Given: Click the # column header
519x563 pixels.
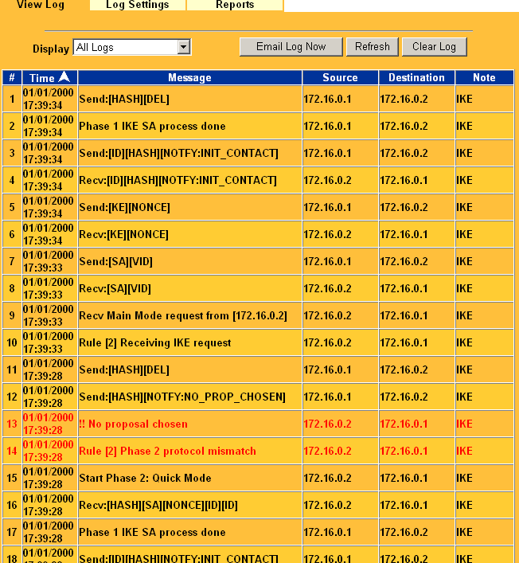Looking at the screenshot, I should [x=12, y=77].
